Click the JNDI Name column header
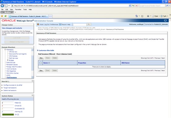The height and width of the screenshot is (118, 171). pyautogui.click(x=126, y=63)
